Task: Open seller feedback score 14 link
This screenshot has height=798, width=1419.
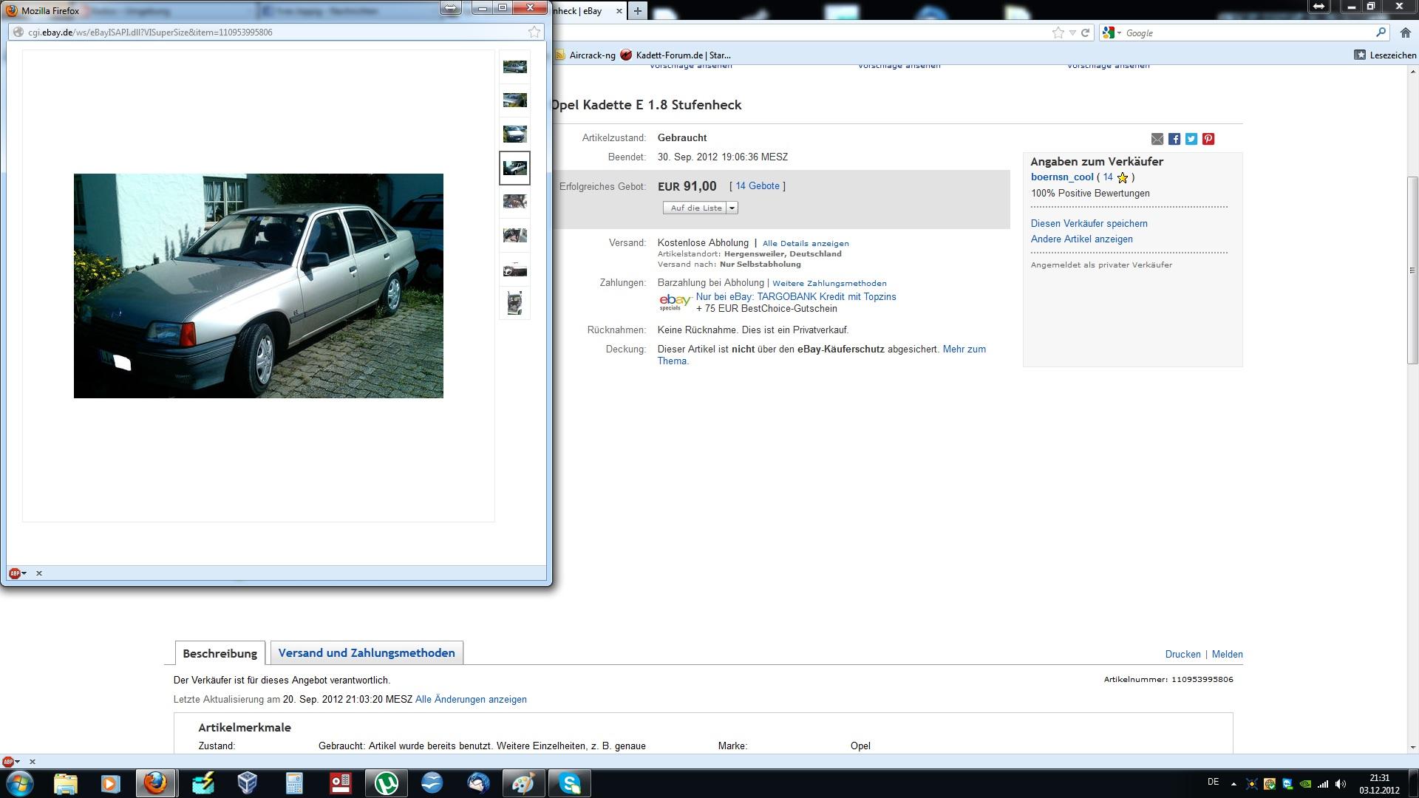Action: [x=1108, y=177]
